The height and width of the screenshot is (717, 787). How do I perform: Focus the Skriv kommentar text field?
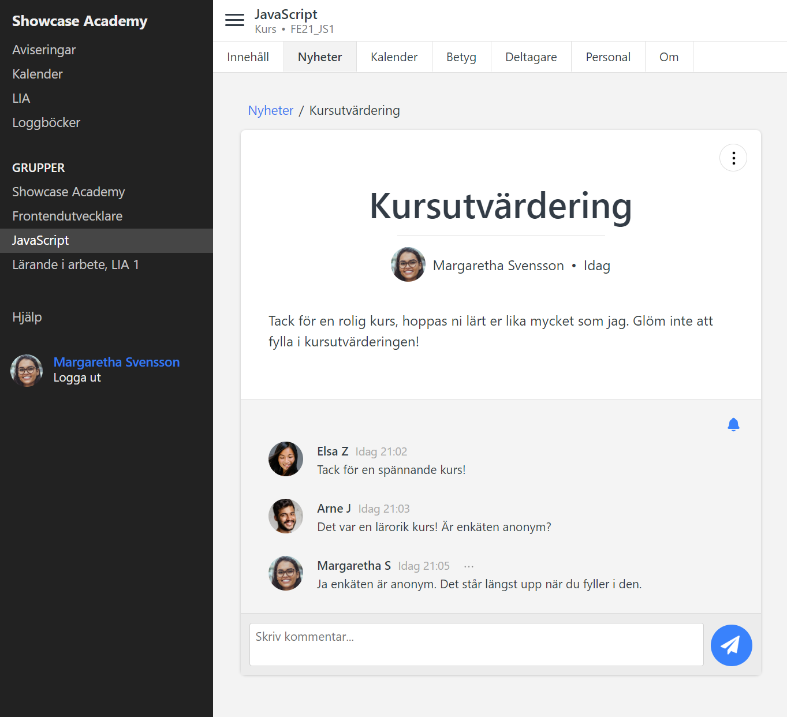tap(476, 644)
